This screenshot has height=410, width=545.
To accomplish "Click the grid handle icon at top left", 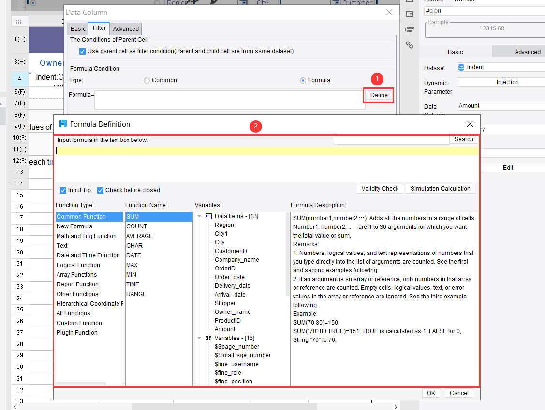I will pos(18,22).
